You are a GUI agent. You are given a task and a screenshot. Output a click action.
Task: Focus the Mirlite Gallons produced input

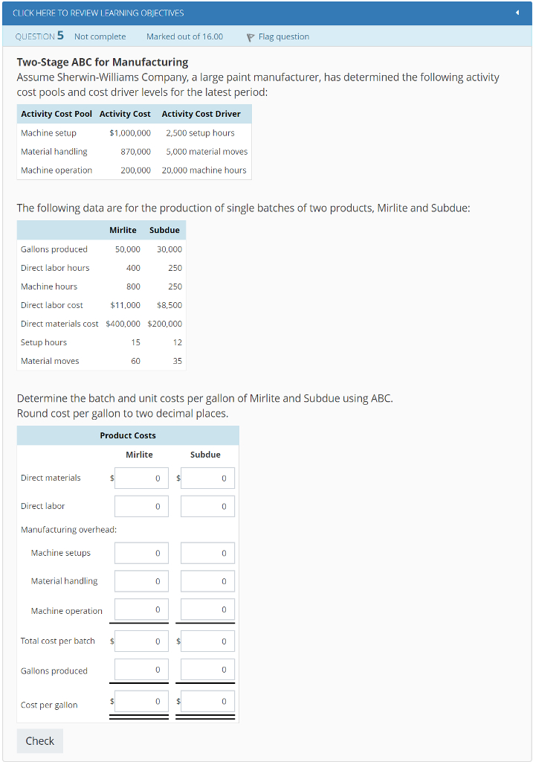click(141, 670)
